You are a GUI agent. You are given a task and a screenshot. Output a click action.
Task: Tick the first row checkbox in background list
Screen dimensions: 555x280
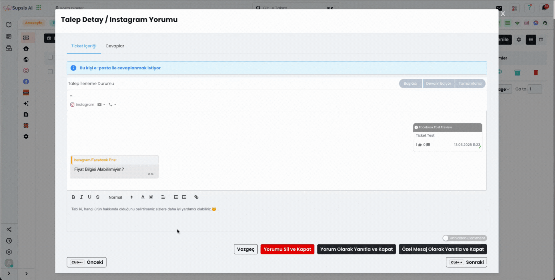point(50,57)
